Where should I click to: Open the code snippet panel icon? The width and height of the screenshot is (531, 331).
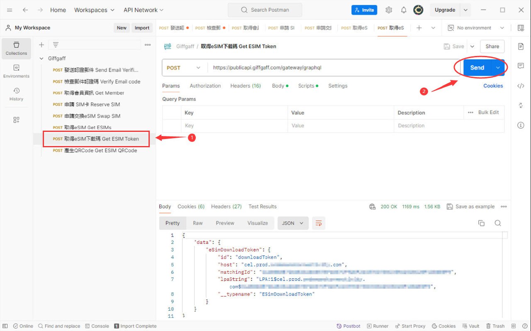click(x=521, y=86)
